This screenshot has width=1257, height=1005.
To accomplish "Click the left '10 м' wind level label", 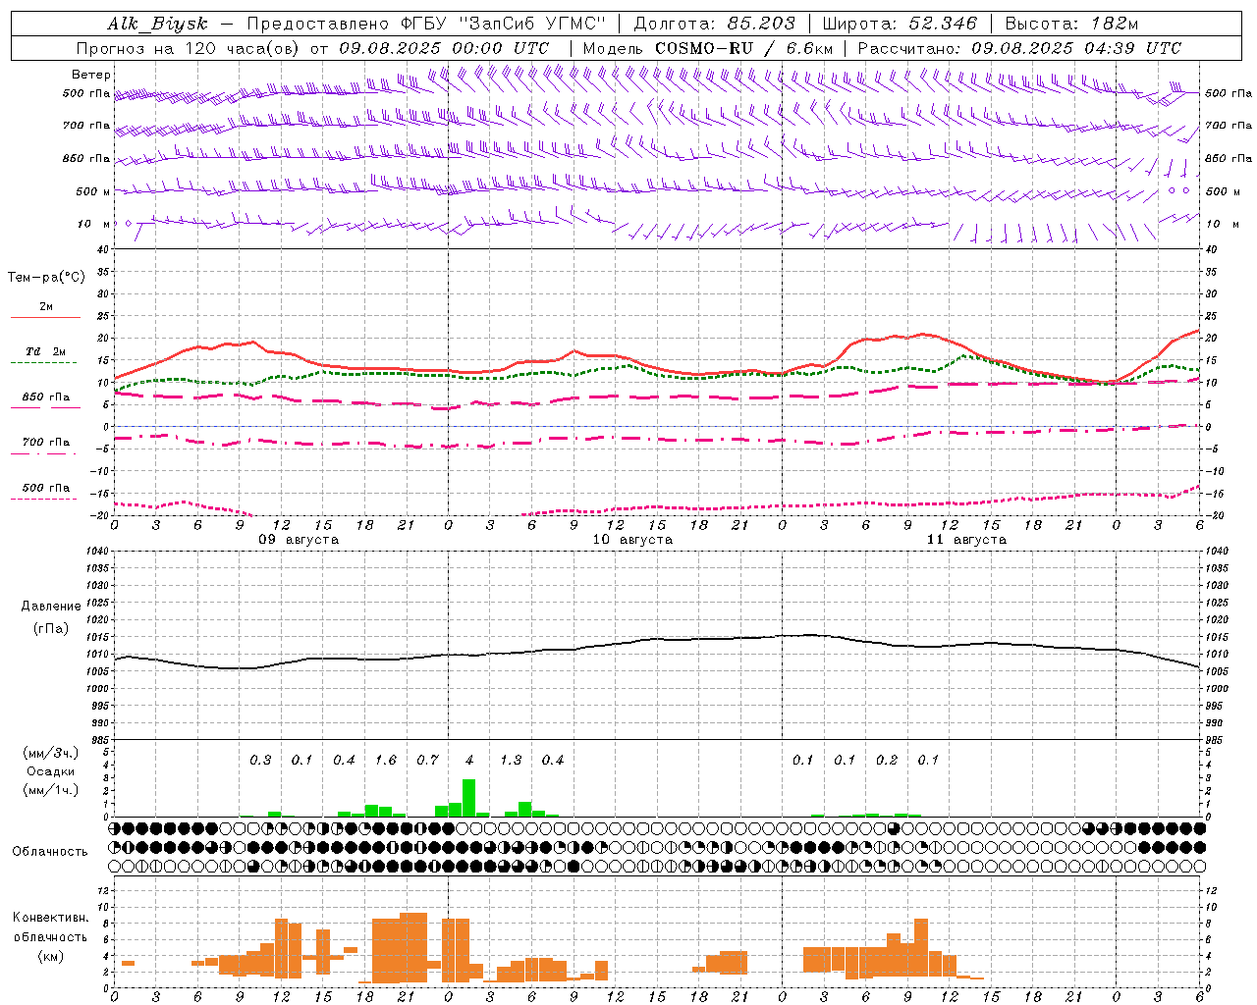I will (x=94, y=224).
